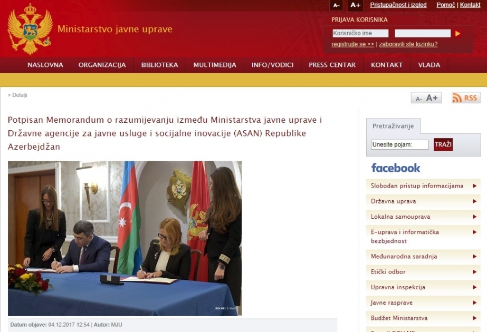The image size is (487, 332).
Task: Expand Lokalna samouprava sidebar item
Action: coord(423,217)
